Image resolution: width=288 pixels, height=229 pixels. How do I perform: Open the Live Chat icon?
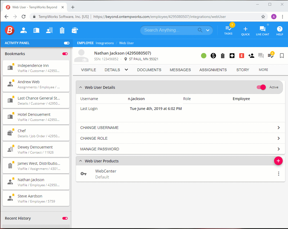coord(263,31)
